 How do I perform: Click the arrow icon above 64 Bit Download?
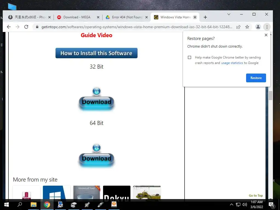click(x=97, y=148)
